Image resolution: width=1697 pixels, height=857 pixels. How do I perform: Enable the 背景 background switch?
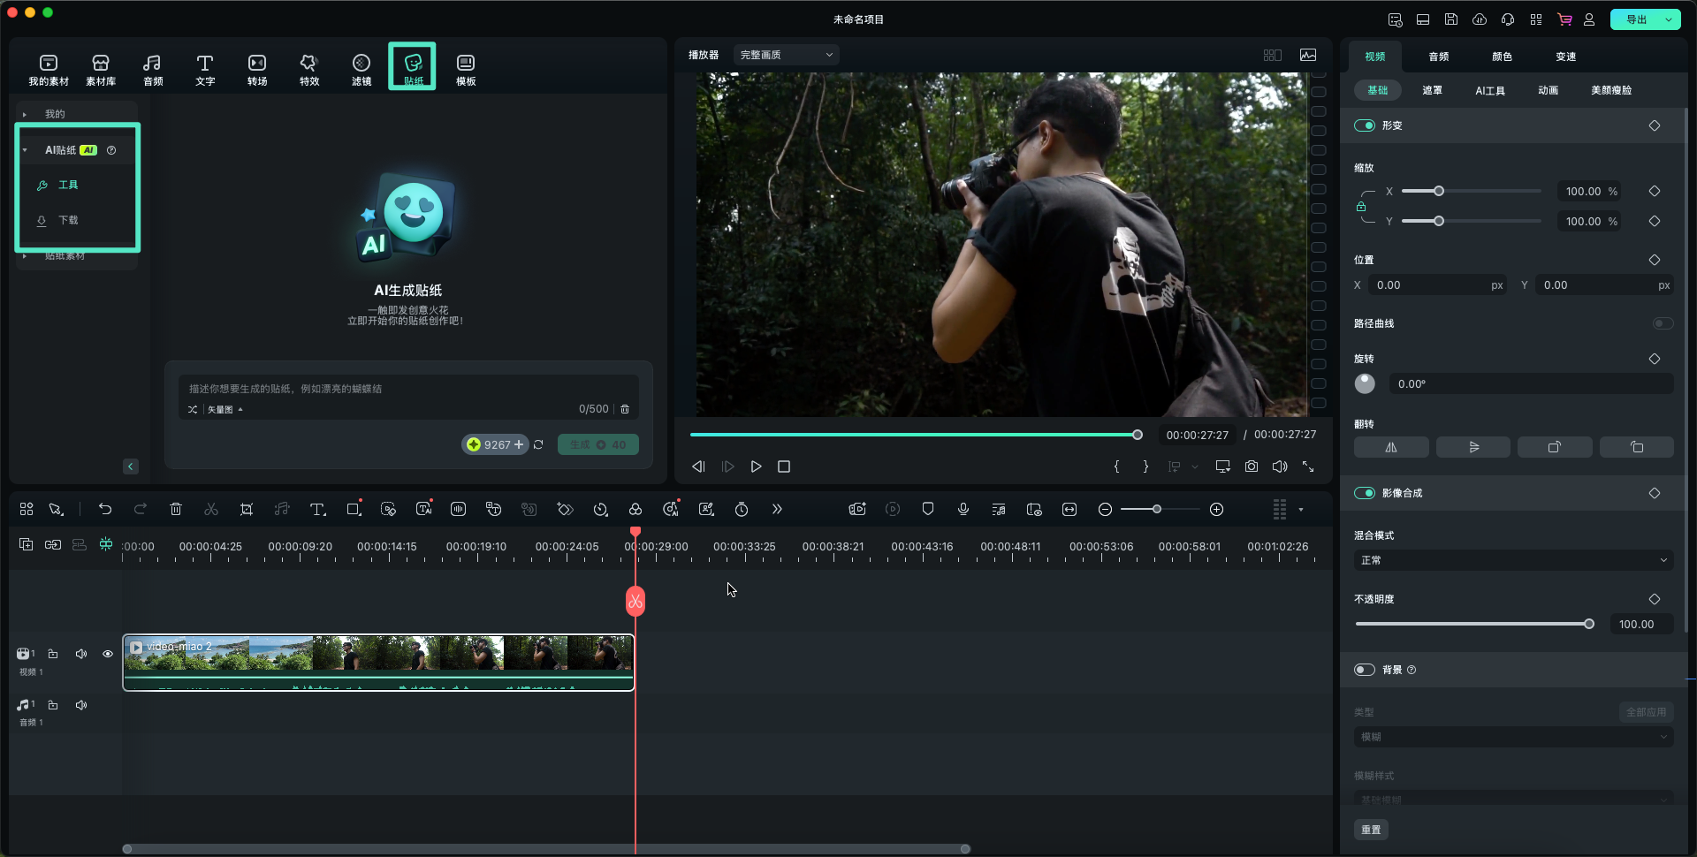coord(1365,670)
